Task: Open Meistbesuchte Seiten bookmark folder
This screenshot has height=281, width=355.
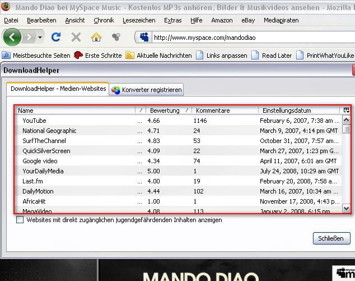Action: pos(36,56)
